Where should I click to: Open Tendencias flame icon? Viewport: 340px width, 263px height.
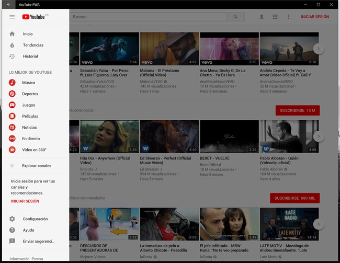point(12,45)
